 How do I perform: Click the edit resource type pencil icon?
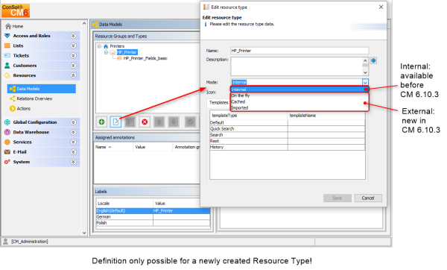[x=115, y=122]
